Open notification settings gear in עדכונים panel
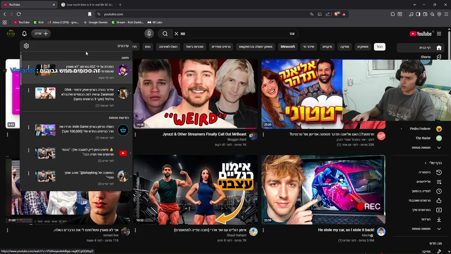Image resolution: width=451 pixels, height=254 pixels. coord(26,46)
